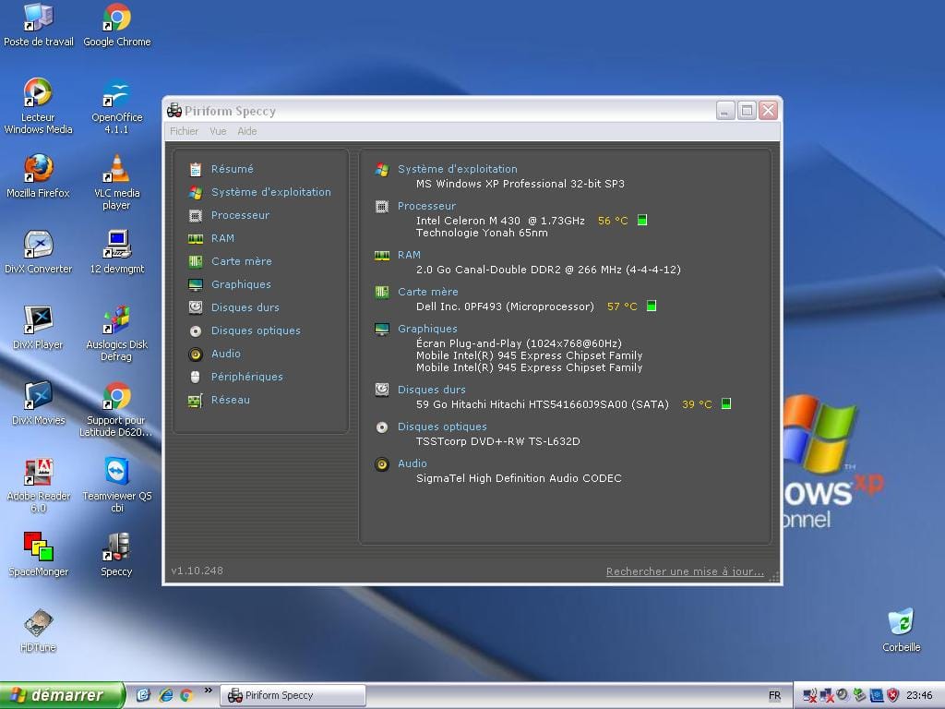945x709 pixels.
Task: Expand quick launch chevron in taskbar
Action: click(209, 691)
